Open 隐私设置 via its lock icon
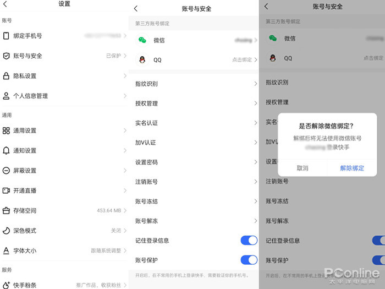 [x=6, y=76]
